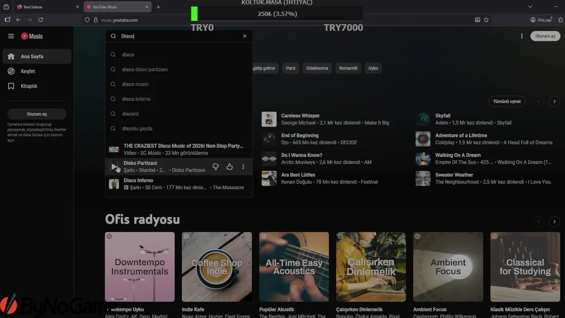Select the Odaklanma mood chip
The height and width of the screenshot is (318, 565).
[x=317, y=68]
